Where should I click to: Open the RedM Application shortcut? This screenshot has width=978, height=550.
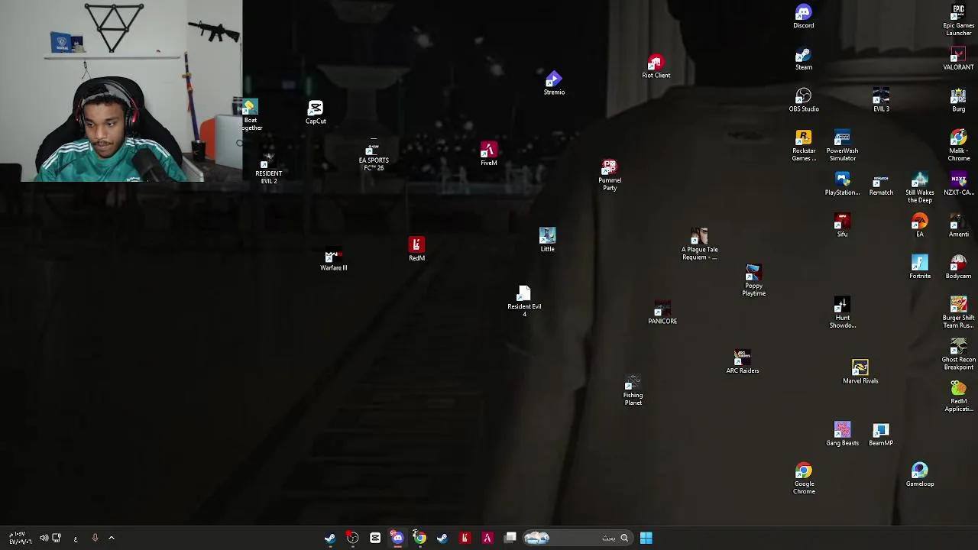click(958, 396)
